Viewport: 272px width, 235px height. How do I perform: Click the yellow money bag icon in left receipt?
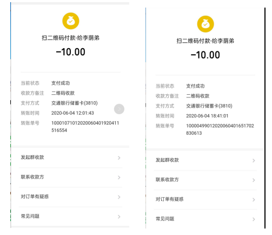71,21
